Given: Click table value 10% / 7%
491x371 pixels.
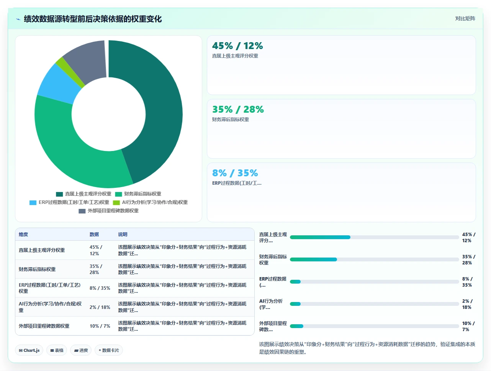Looking at the screenshot, I should pyautogui.click(x=100, y=326).
